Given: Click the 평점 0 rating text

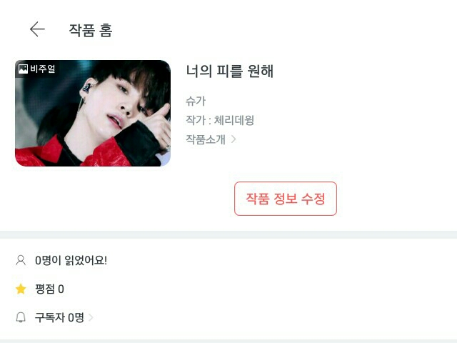Looking at the screenshot, I should pyautogui.click(x=49, y=289).
